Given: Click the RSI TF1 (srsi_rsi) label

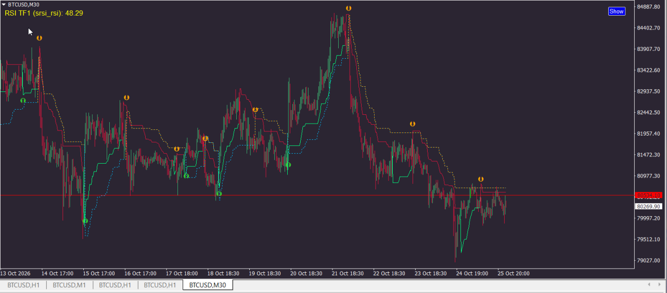Looking at the screenshot, I should (44, 12).
